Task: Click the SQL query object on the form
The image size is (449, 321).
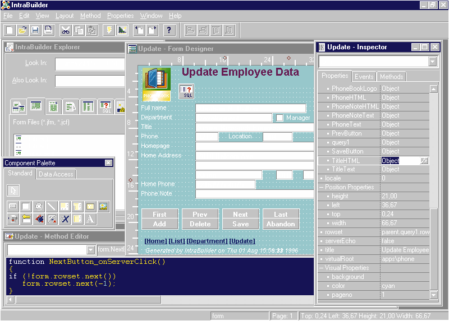Action: coord(186,91)
